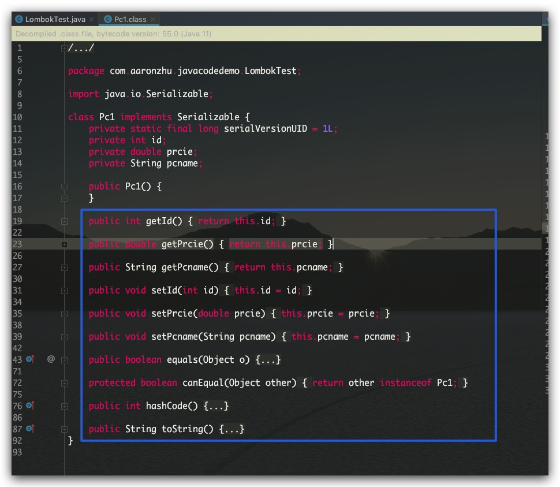The height and width of the screenshot is (487, 560).
Task: Click the folded /.../ comment text
Action: click(81, 48)
